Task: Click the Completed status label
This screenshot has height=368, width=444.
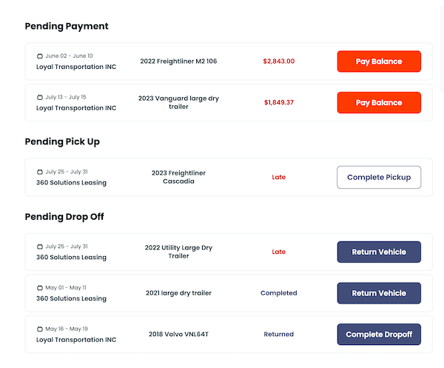Action: click(x=279, y=293)
